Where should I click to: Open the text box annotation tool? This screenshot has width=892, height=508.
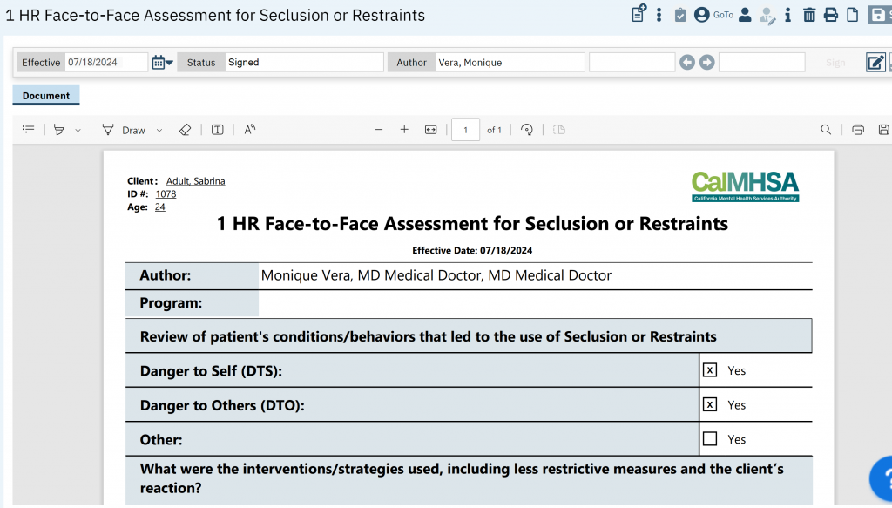[217, 129]
